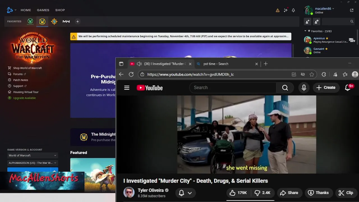Clip the video
Screen dimensions: 359x202
[x=346, y=193]
